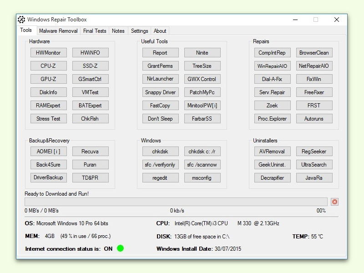Click Dial-A-Fix button

[x=272, y=79]
